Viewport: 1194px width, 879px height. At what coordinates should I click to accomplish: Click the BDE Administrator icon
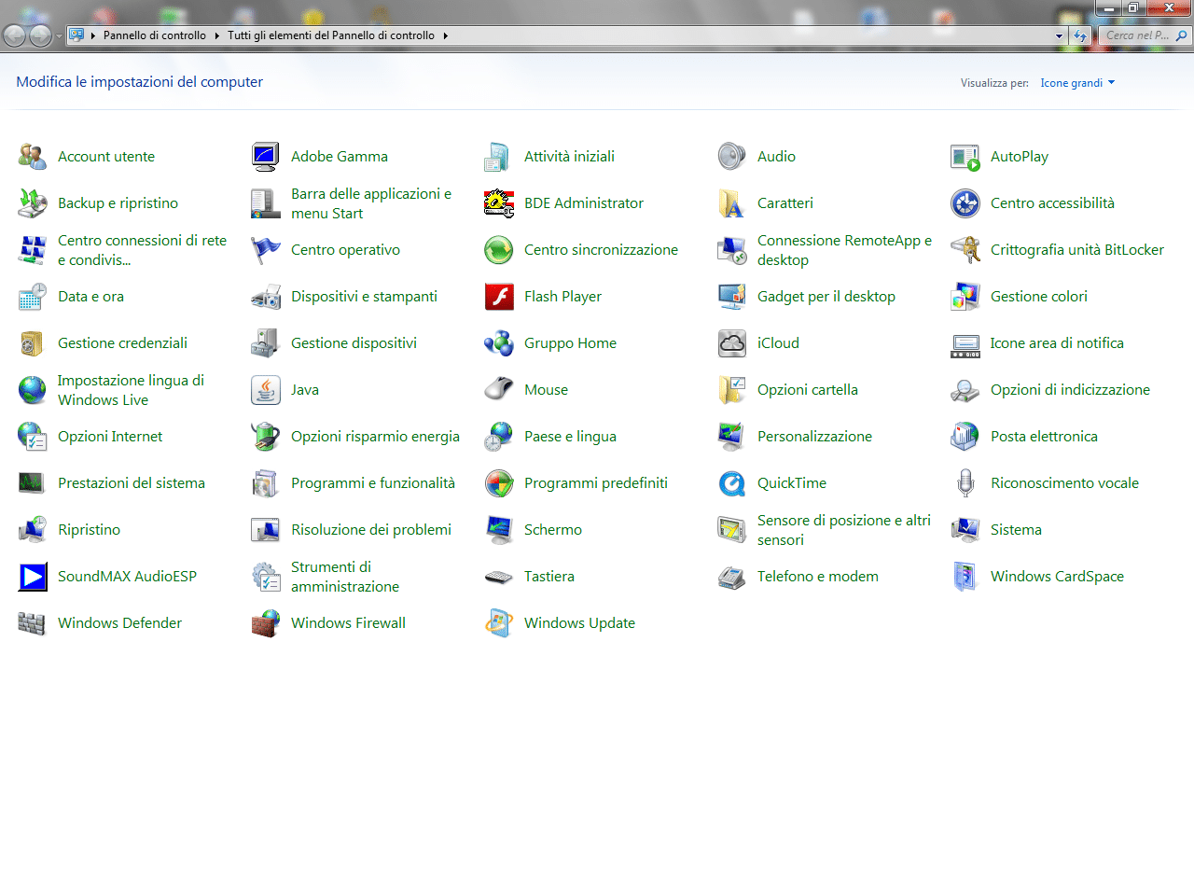(x=499, y=203)
